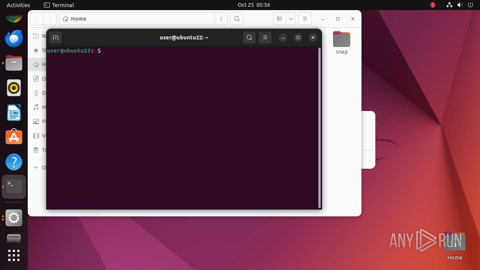
Task: Select Recent in Files sidebar
Action: (x=37, y=36)
